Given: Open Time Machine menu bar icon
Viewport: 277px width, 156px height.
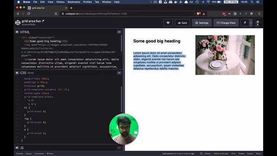Looking at the screenshot, I should pos(197,2).
